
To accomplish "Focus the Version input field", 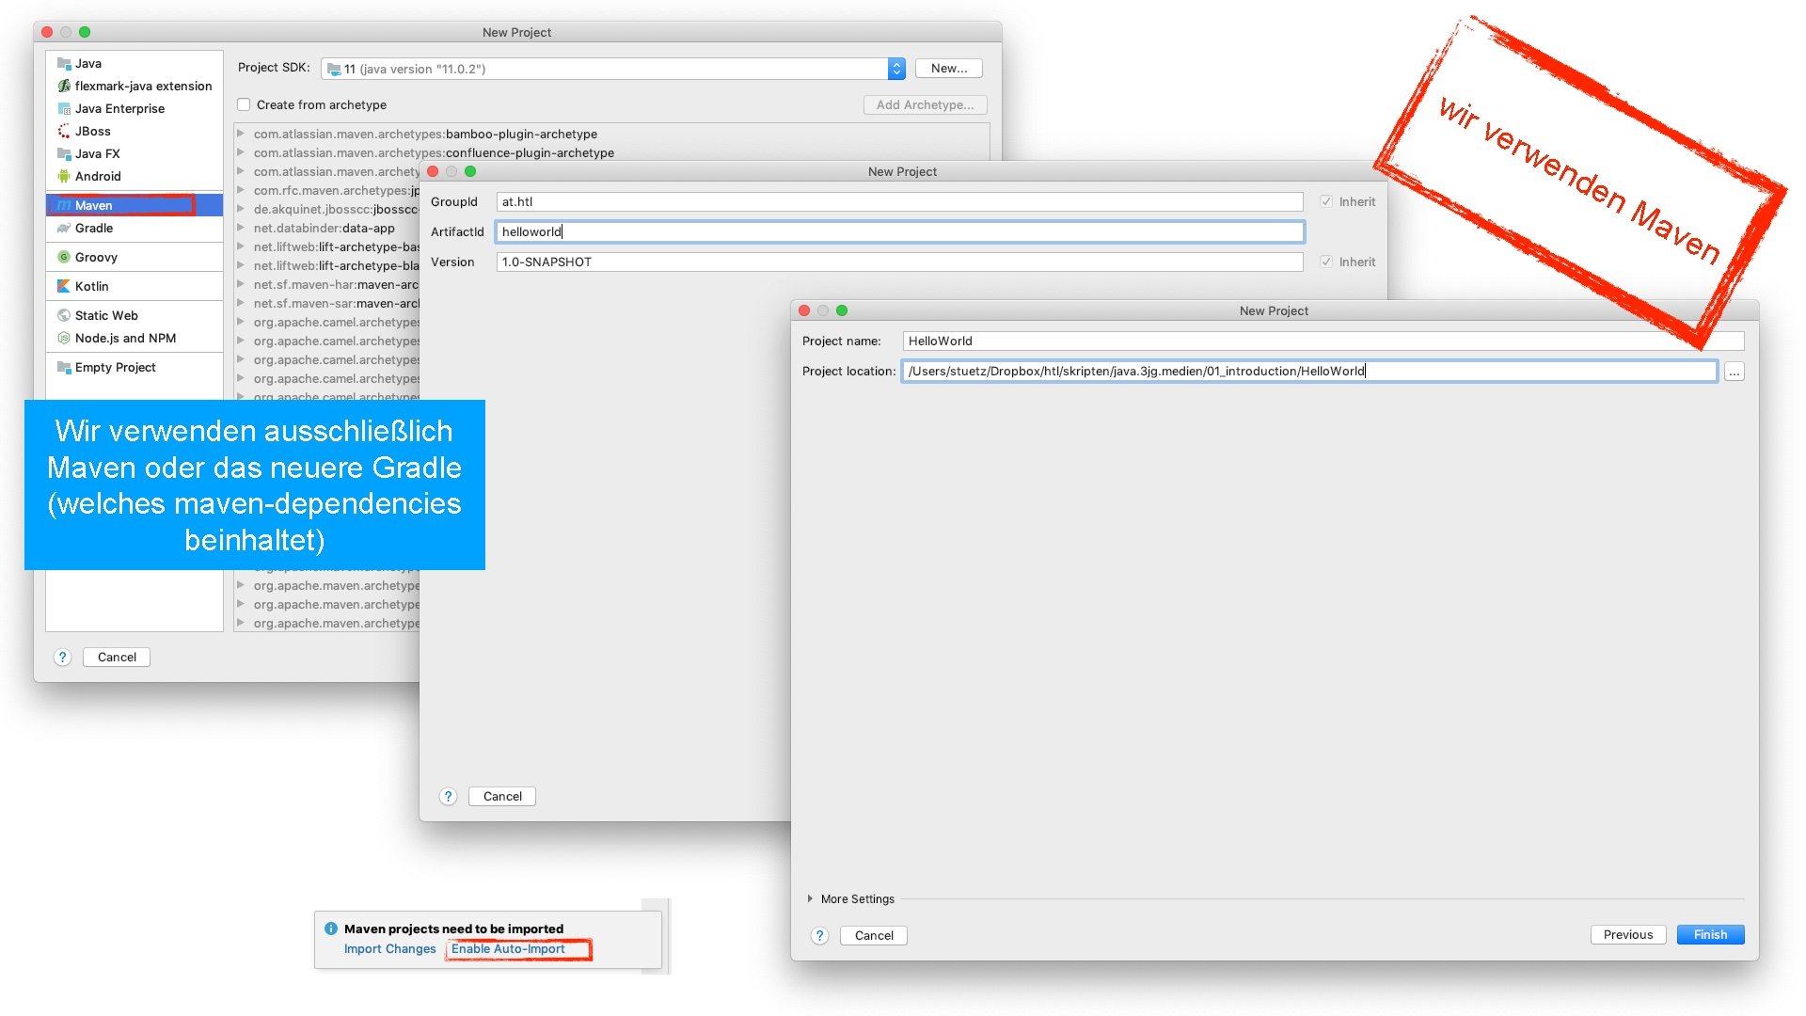I will pyautogui.click(x=899, y=262).
